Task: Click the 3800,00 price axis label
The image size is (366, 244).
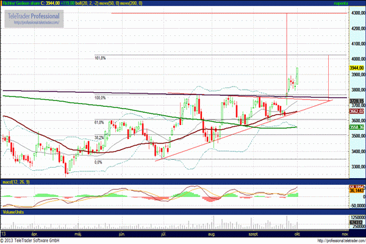Action: pos(358,90)
